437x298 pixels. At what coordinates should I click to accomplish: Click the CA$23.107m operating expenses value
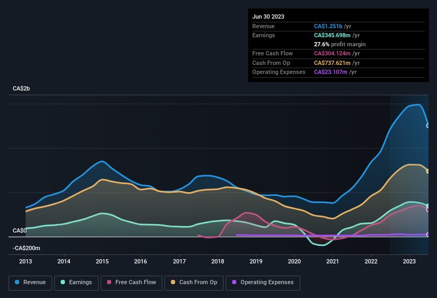(331, 72)
